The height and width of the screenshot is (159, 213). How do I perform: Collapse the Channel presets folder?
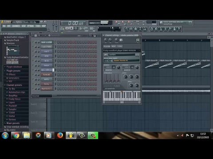click(x=14, y=85)
